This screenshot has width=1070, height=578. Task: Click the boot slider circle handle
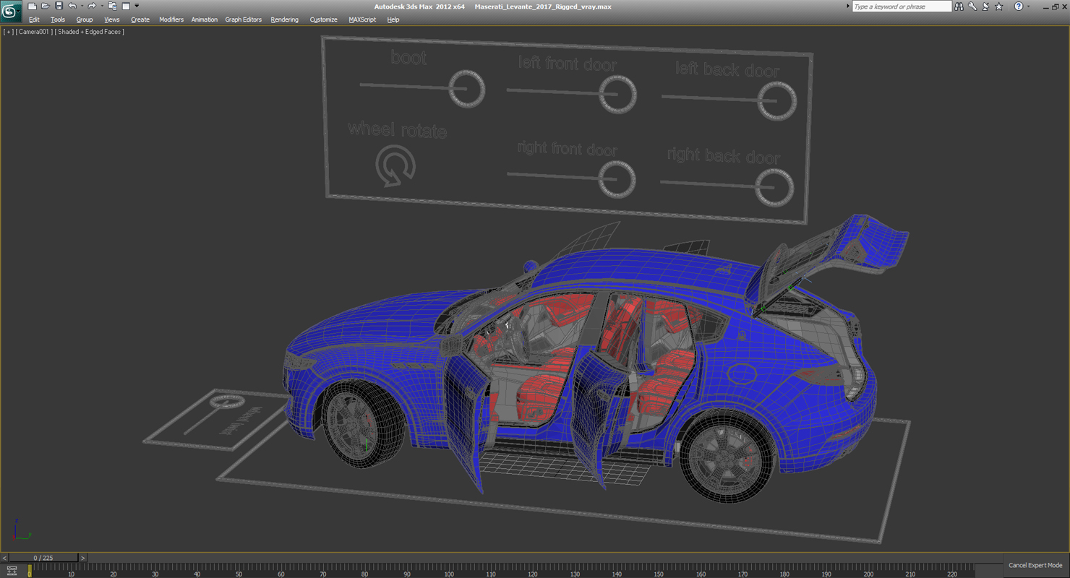pyautogui.click(x=466, y=89)
